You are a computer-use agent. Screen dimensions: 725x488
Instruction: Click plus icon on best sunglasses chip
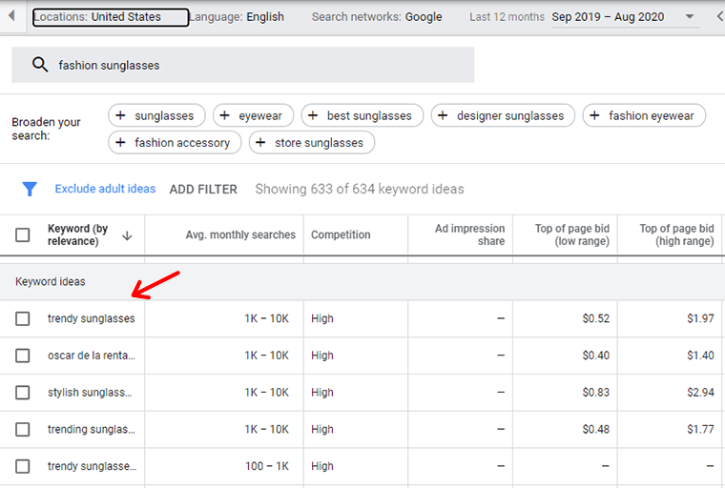[x=313, y=115]
